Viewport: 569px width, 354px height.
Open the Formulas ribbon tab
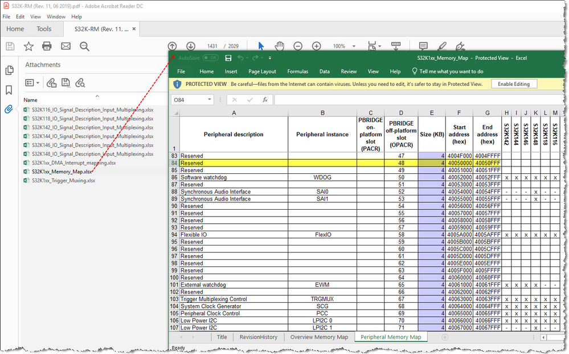click(297, 72)
